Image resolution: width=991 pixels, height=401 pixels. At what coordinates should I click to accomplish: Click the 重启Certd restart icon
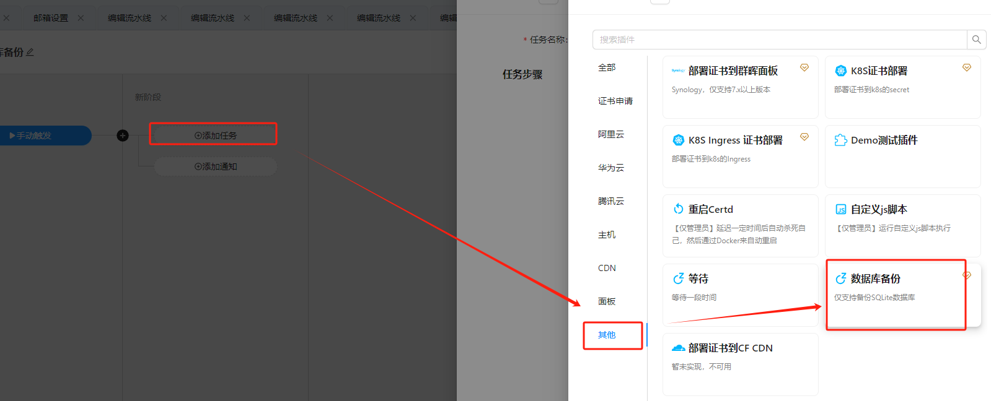coord(678,209)
